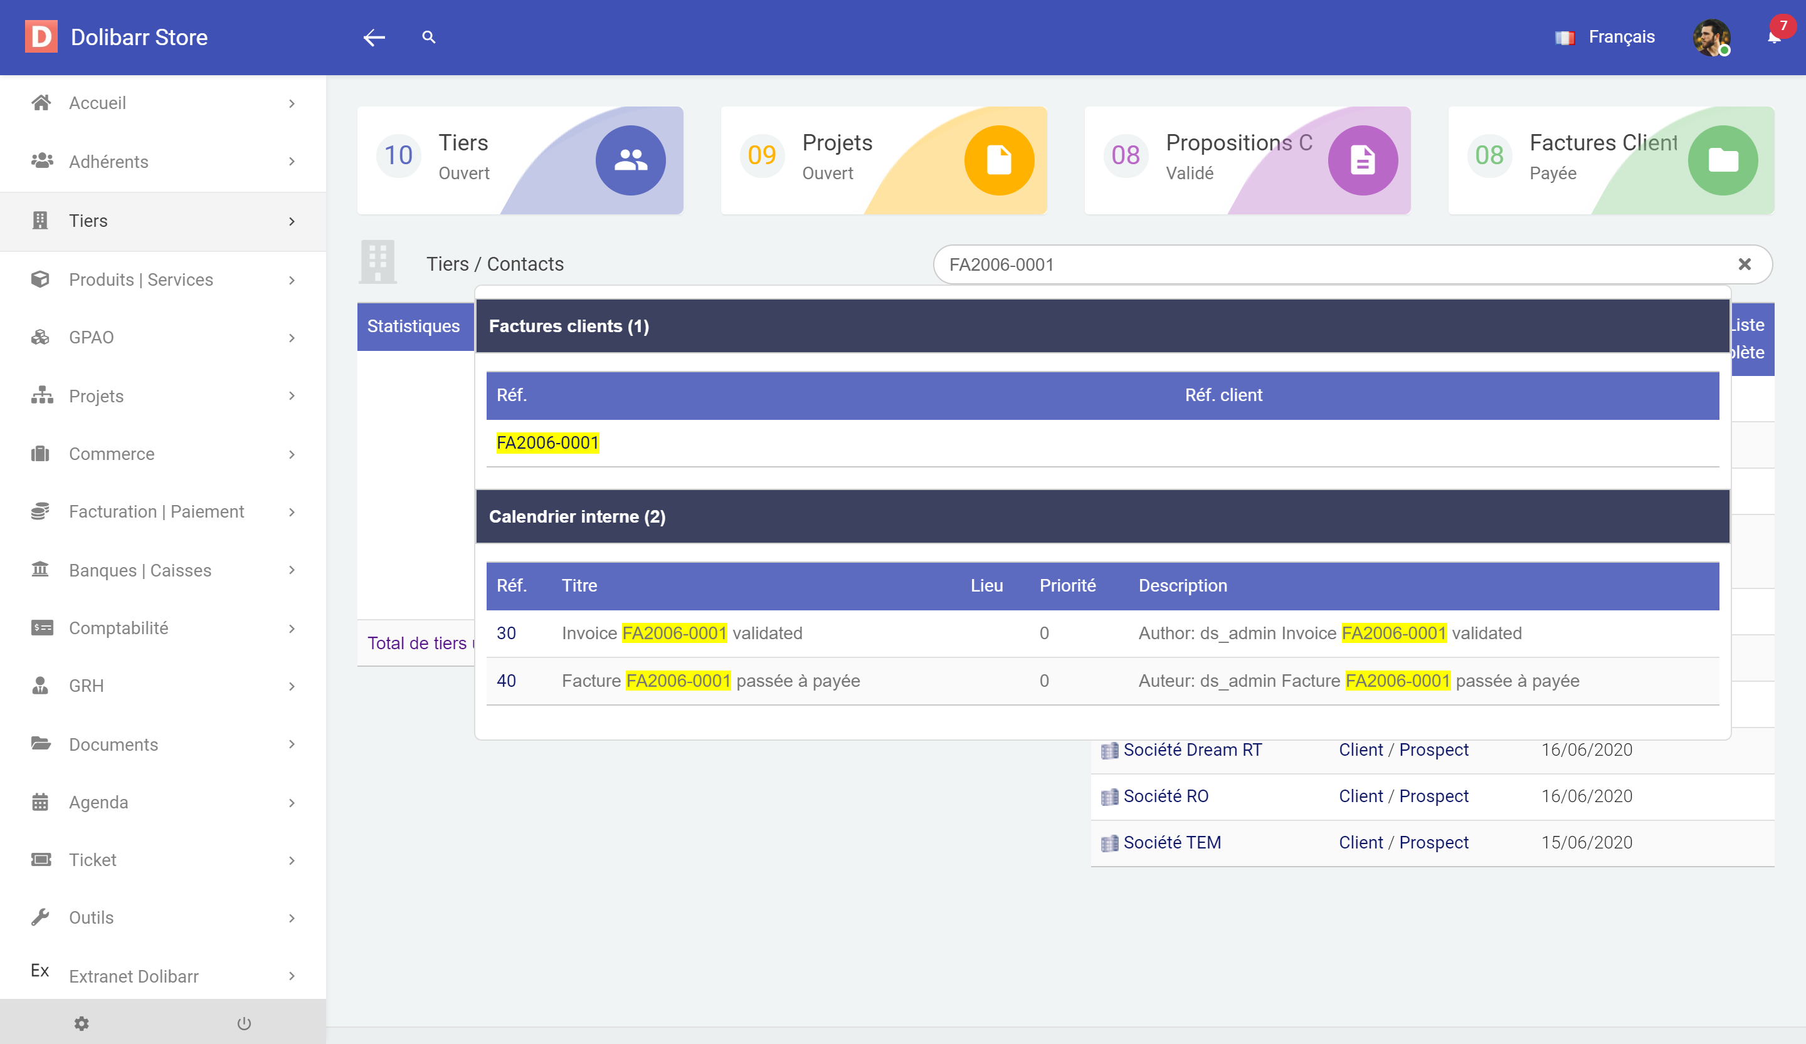Clear the FA2006-0001 search field

pyautogui.click(x=1745, y=264)
